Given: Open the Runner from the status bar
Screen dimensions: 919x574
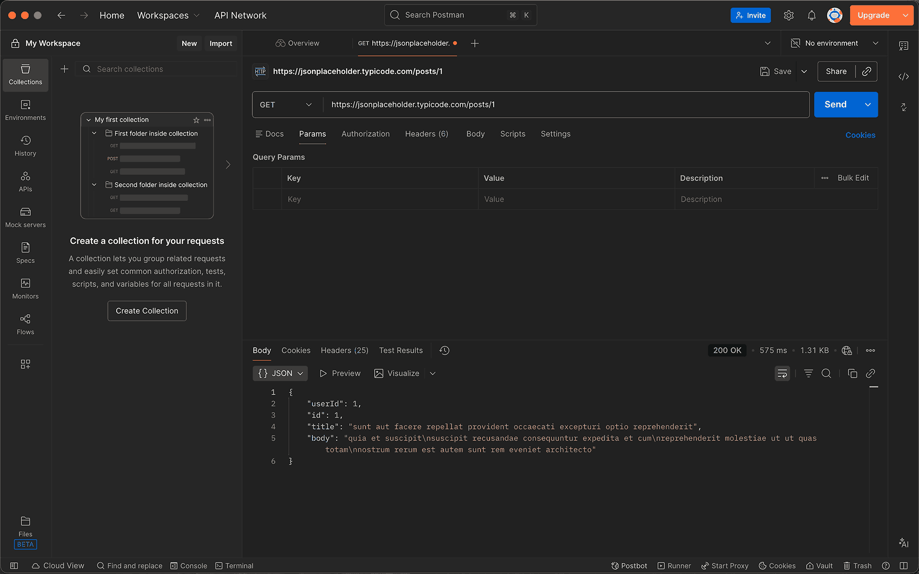Looking at the screenshot, I should [674, 565].
